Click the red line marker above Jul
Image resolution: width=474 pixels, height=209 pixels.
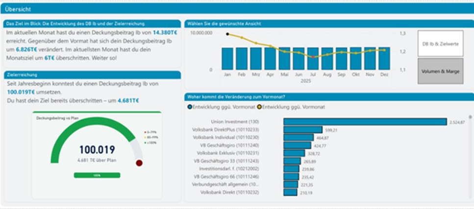pyautogui.click(x=313, y=57)
